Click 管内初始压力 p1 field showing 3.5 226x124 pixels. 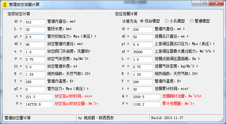click(35, 37)
